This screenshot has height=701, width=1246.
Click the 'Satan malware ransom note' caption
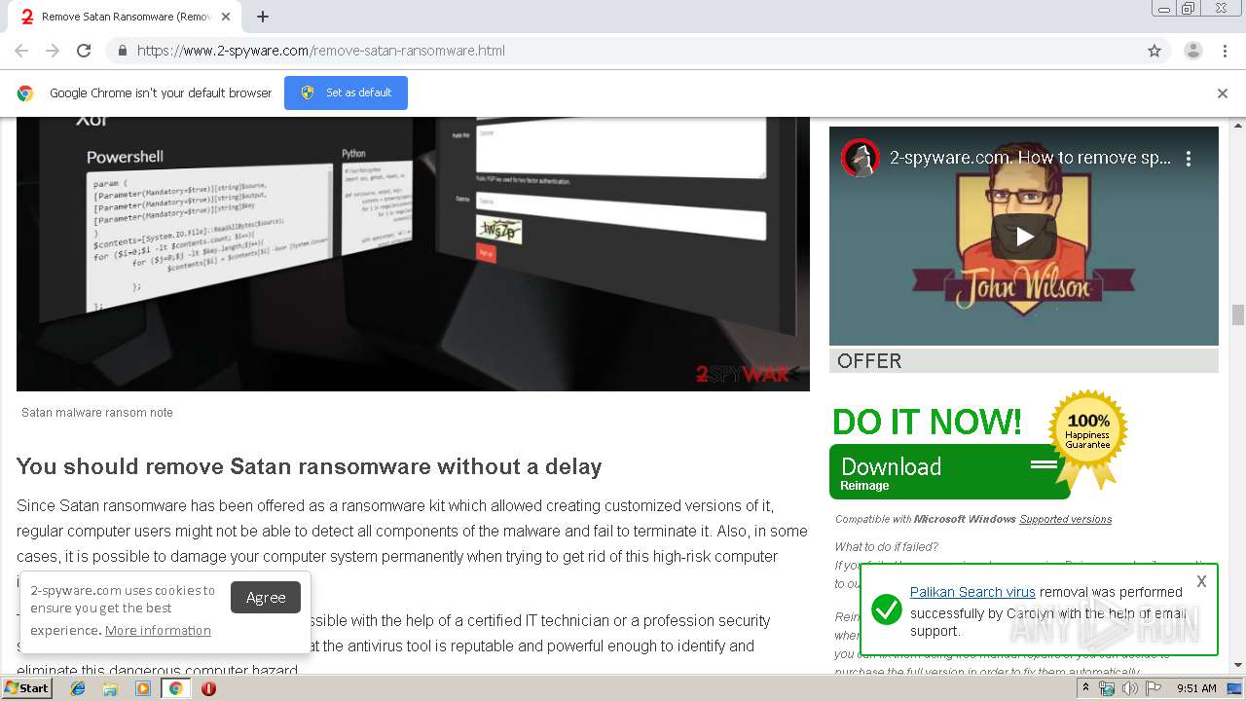97,413
